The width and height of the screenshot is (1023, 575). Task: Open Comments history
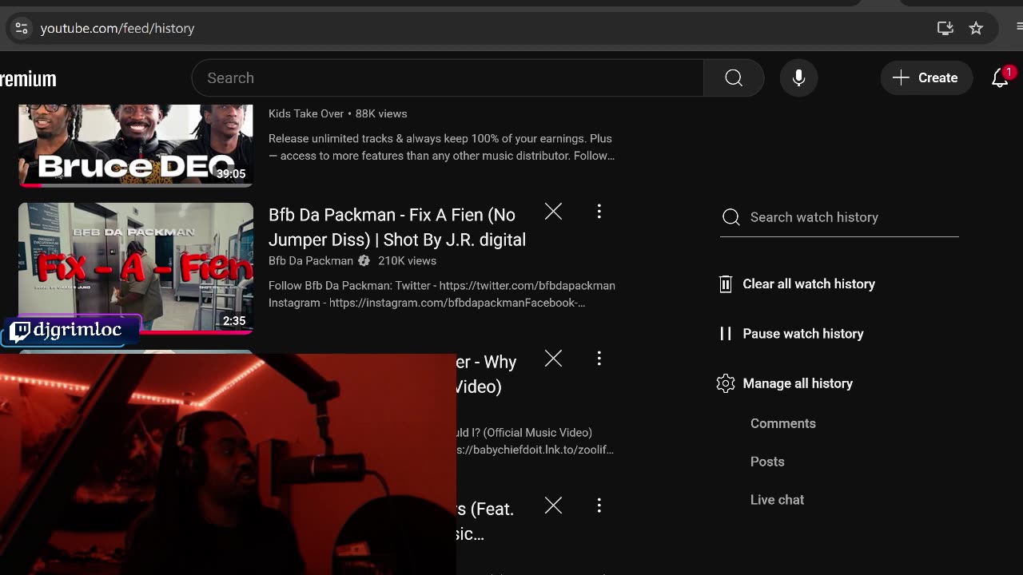[783, 423]
